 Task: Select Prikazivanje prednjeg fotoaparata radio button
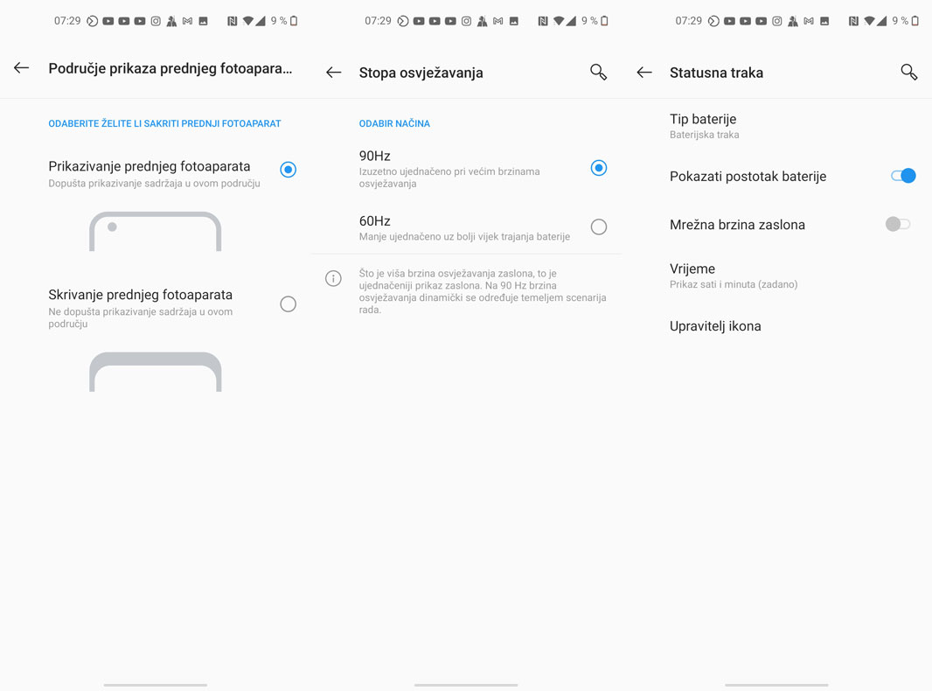tap(289, 170)
